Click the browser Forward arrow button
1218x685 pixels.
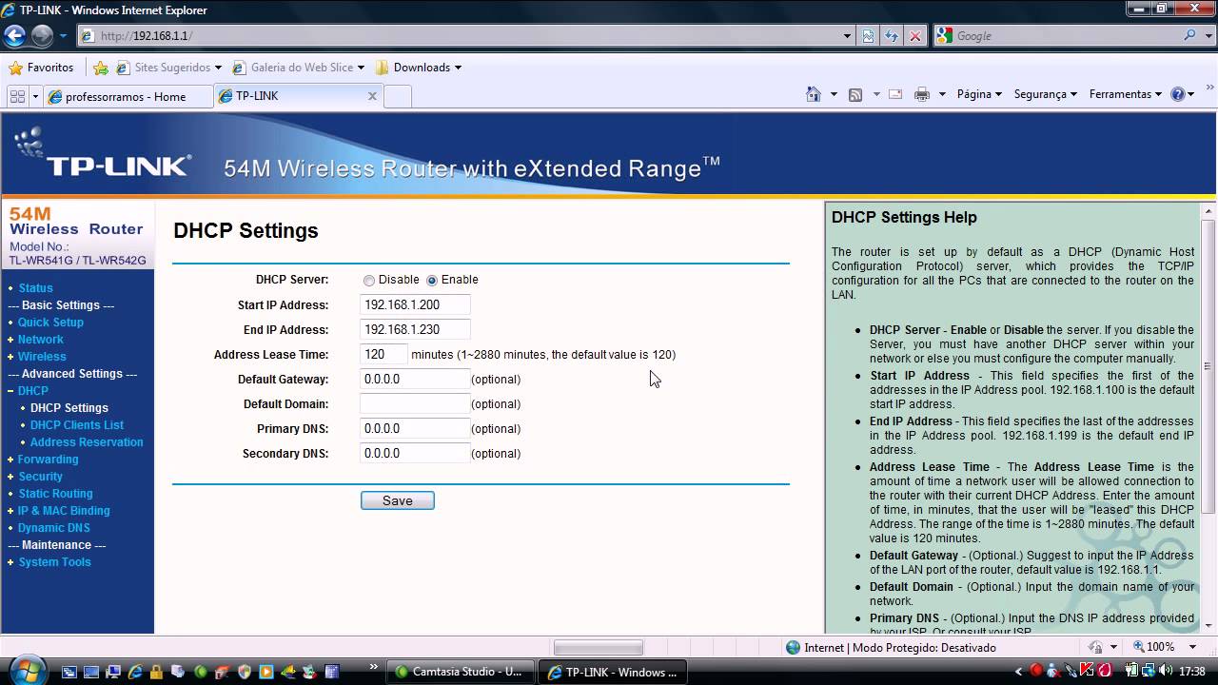(42, 36)
